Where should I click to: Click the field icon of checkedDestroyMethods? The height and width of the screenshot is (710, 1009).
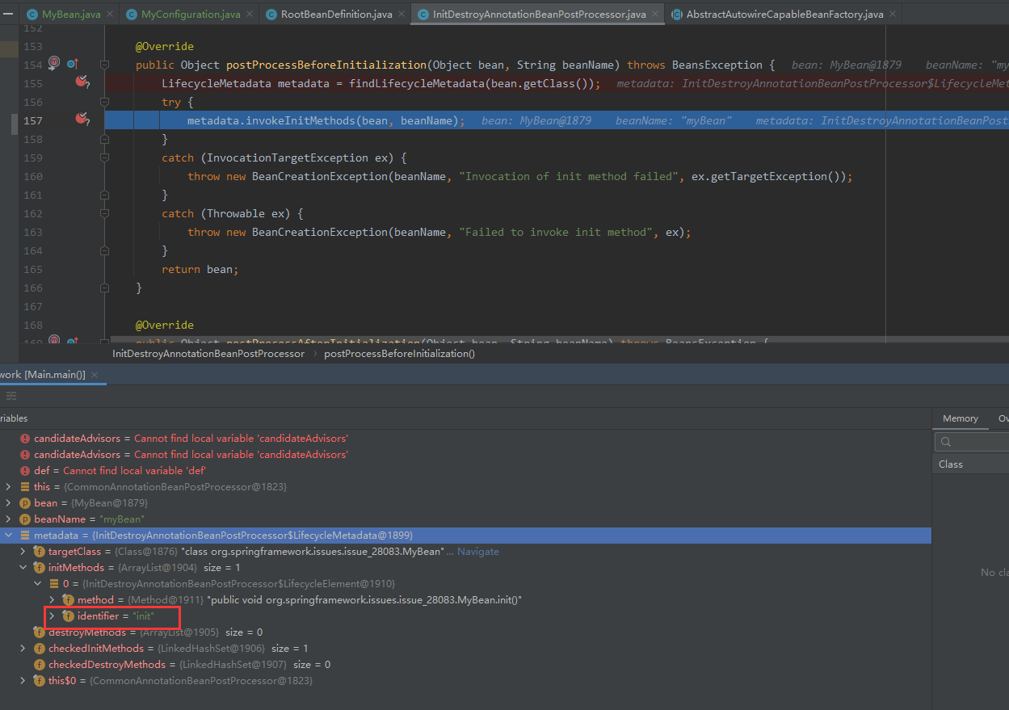coord(40,665)
